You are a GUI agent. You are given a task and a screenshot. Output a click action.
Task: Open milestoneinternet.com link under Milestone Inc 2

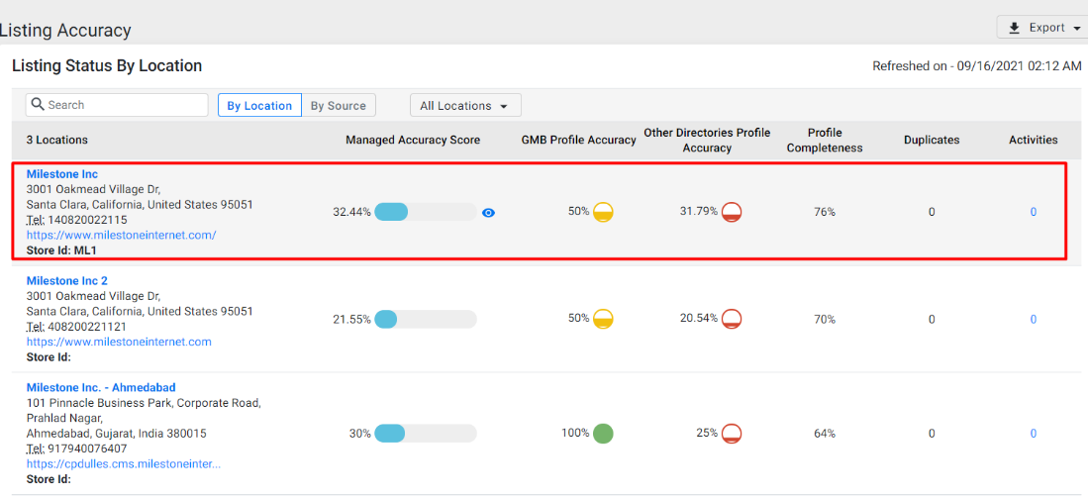point(119,343)
